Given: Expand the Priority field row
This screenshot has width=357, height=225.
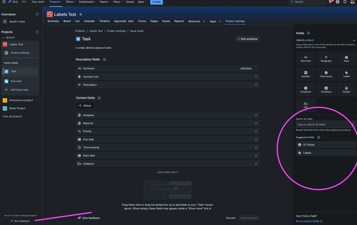Looking at the screenshot, I should (x=168, y=131).
